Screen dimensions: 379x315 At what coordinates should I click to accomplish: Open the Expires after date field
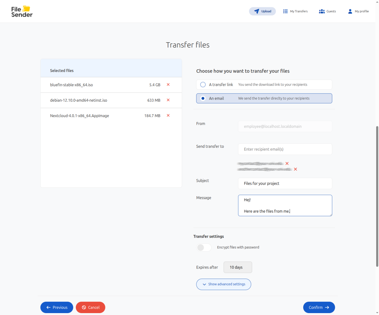[238, 267]
